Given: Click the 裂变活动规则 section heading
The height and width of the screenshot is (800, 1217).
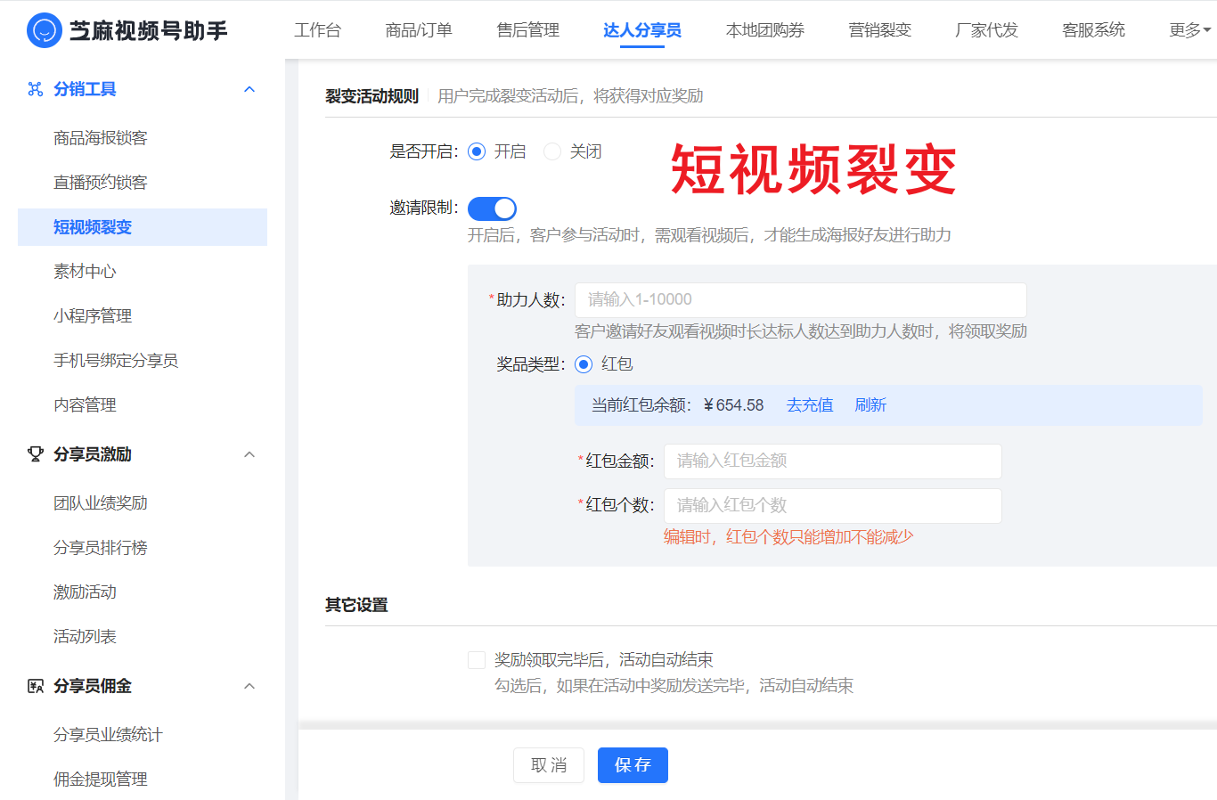Looking at the screenshot, I should pyautogui.click(x=372, y=96).
